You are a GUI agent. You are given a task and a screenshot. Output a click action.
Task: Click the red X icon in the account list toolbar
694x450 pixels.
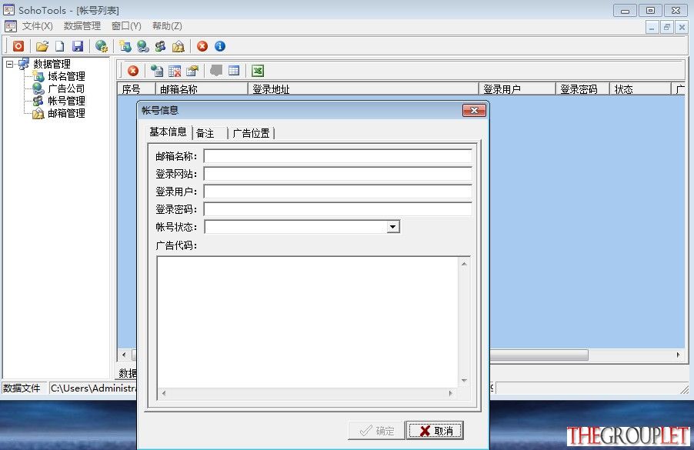tap(133, 71)
